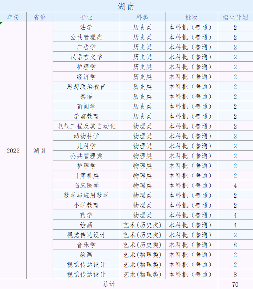Image resolution: width=253 pixels, height=289 pixels.
Task: Click the 招生计划 column header
Action: (235, 17)
